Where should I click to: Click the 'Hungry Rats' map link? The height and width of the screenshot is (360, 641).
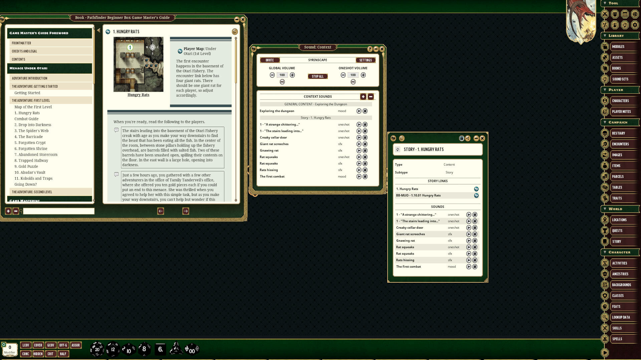pyautogui.click(x=138, y=95)
